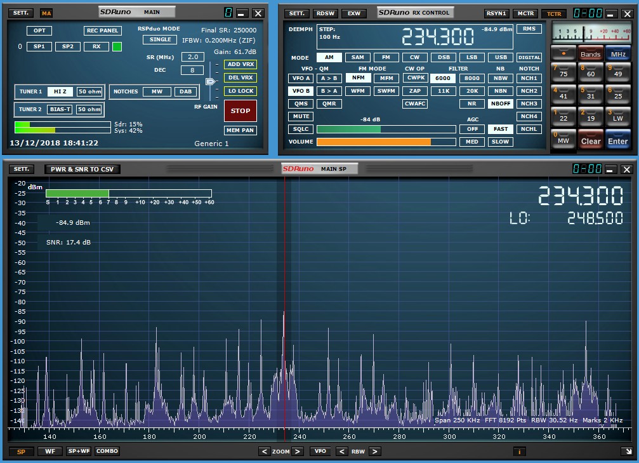
Task: Toggle the NR noise reduction button
Action: click(x=472, y=104)
